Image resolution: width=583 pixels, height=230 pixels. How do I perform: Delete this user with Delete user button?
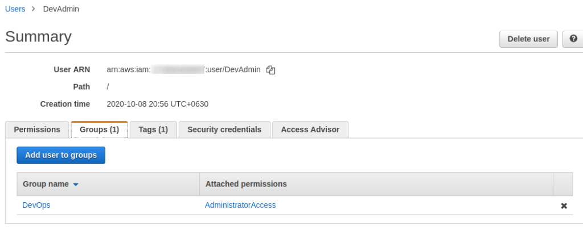coord(528,39)
